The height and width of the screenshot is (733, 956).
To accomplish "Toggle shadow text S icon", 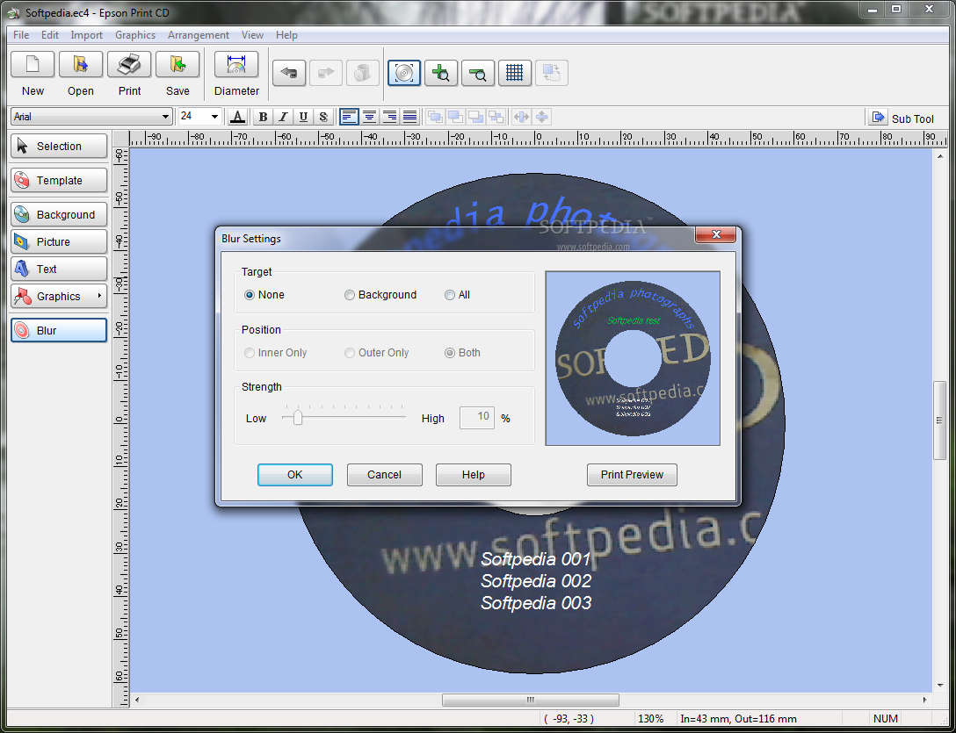I will [x=323, y=117].
